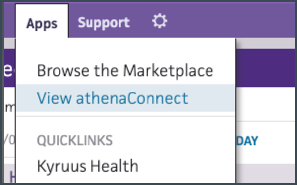Click the gear icon beside Support
This screenshot has width=297, height=185.
pyautogui.click(x=160, y=21)
